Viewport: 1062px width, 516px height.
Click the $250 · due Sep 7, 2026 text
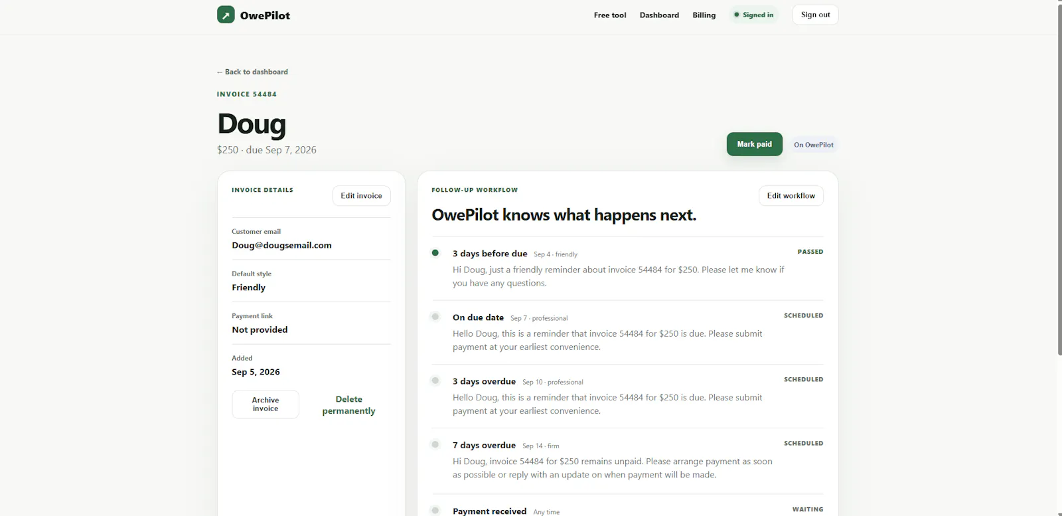(266, 150)
